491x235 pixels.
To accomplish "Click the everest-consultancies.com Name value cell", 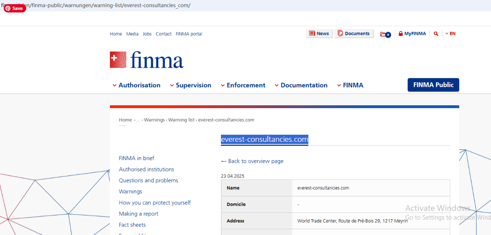I will [x=371, y=188].
